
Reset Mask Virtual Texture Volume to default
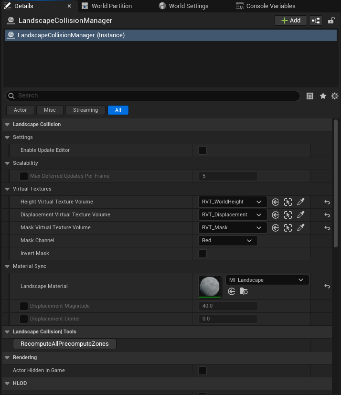(327, 228)
